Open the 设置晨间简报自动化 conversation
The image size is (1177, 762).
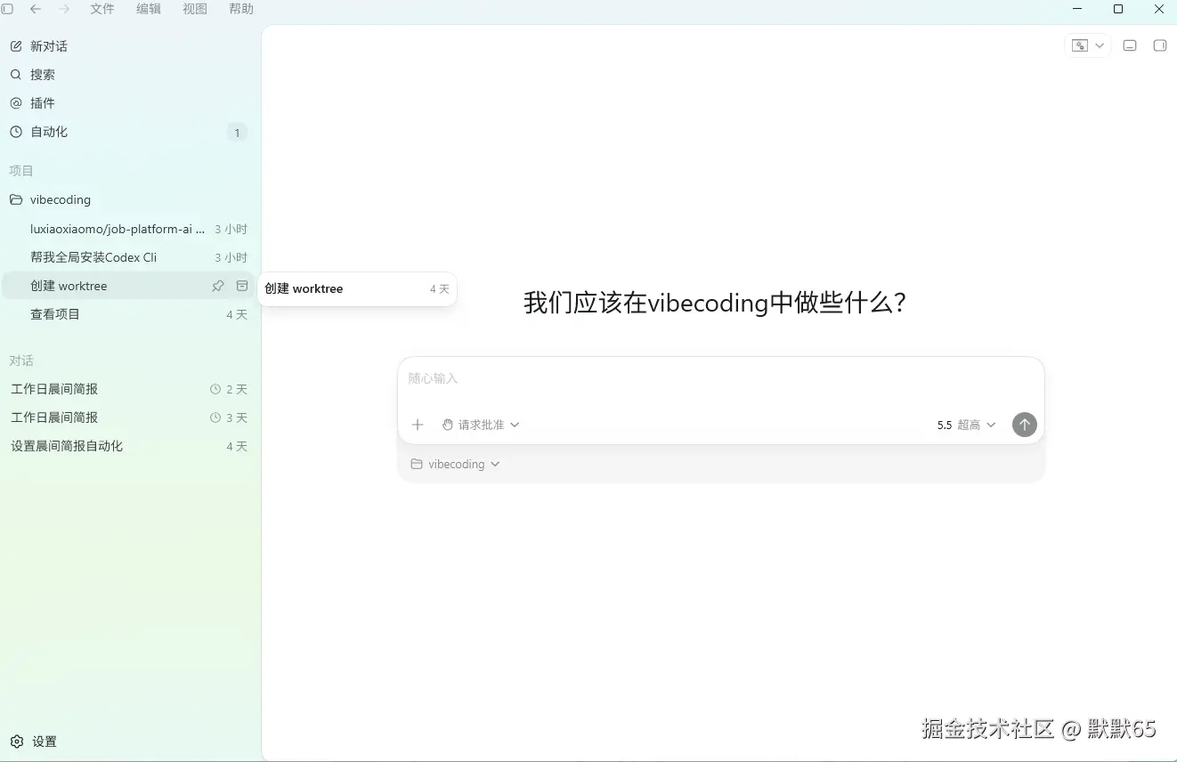click(x=129, y=446)
